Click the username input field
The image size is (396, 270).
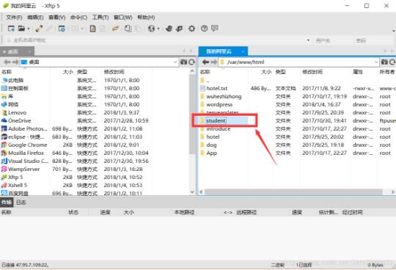point(333,40)
